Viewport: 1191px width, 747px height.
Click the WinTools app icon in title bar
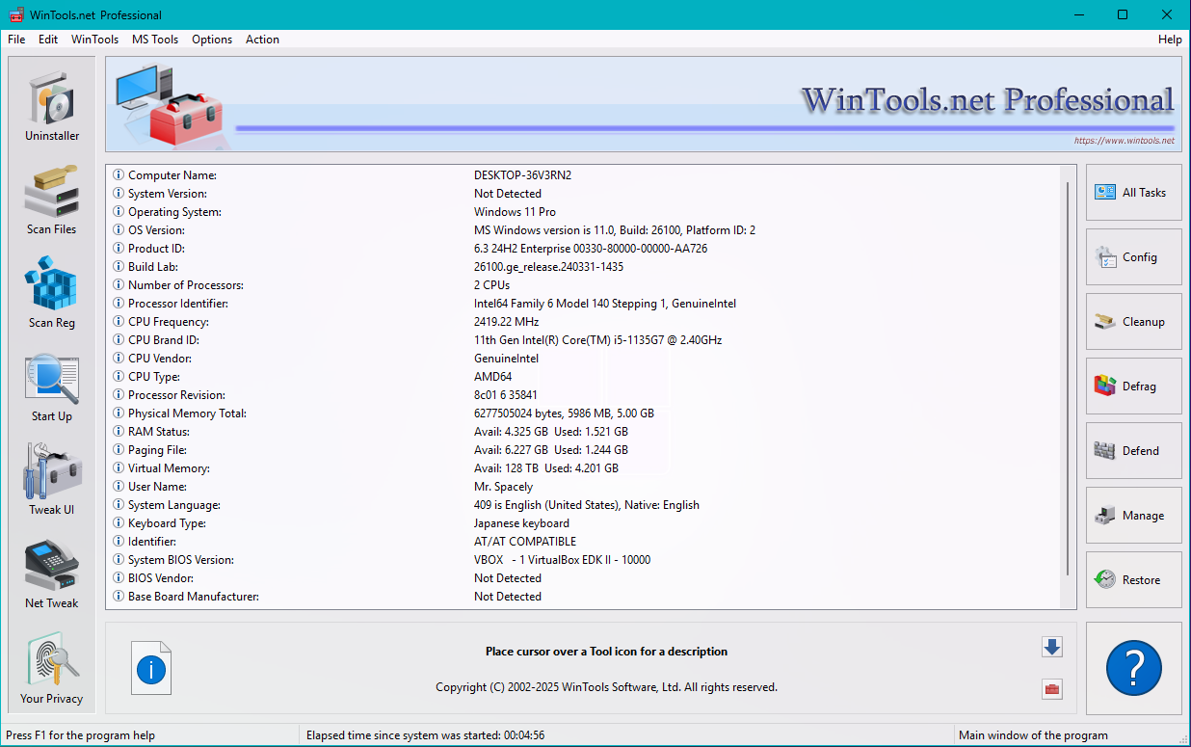coord(15,14)
